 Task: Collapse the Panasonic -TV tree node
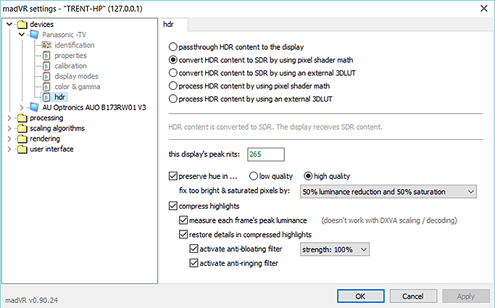22,34
